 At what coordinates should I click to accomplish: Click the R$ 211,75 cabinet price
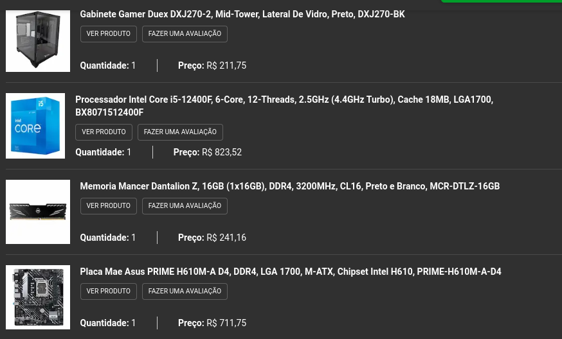pyautogui.click(x=226, y=65)
